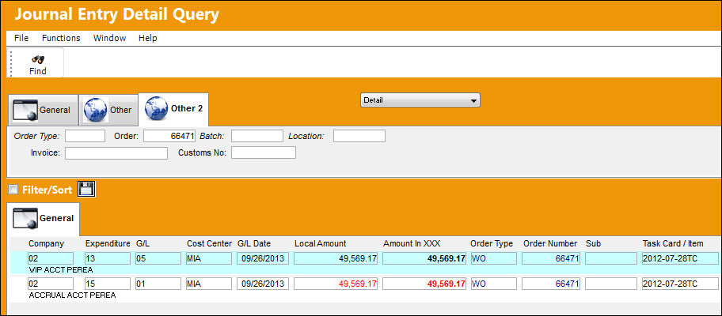Click WO order type in Accrual row
This screenshot has width=722, height=316.
494,284
